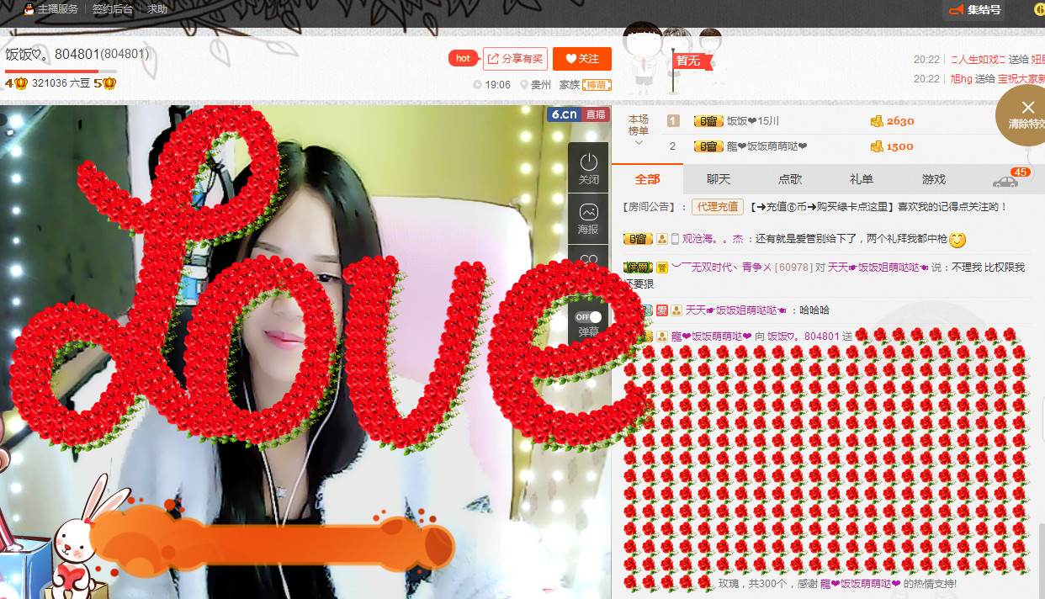
Task: Switch to the 点歌 tab
Action: point(790,179)
